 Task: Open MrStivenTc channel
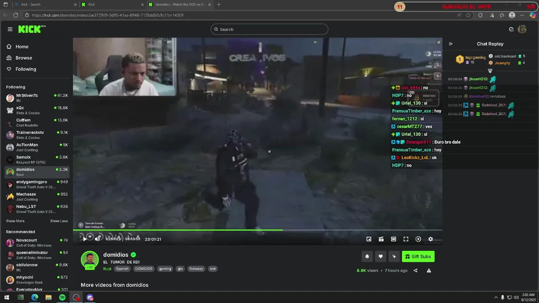tap(37, 98)
